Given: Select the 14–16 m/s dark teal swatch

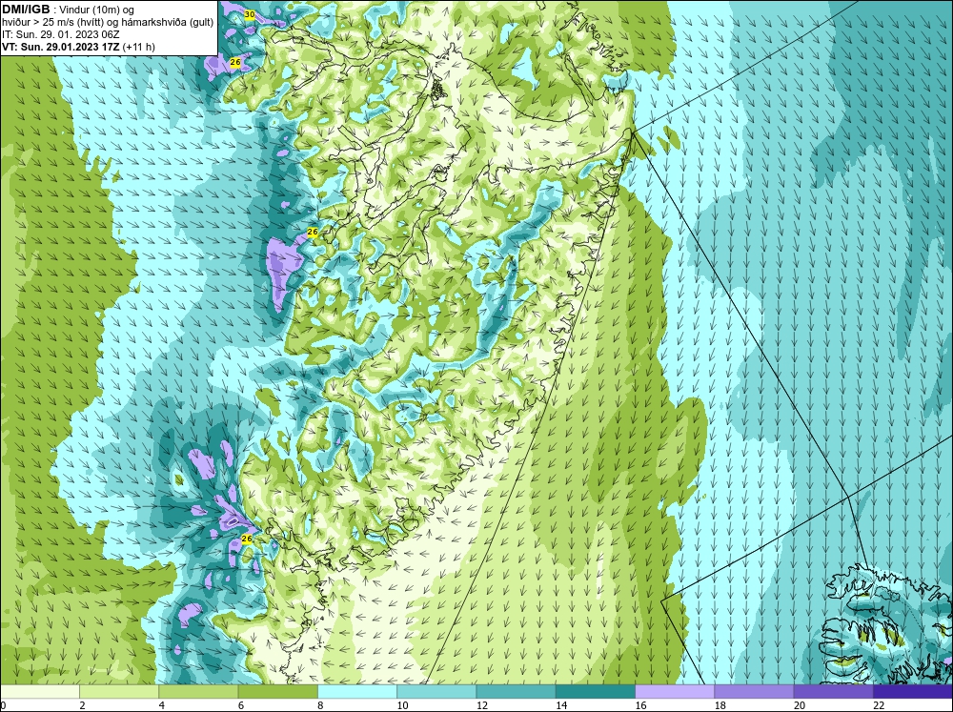Looking at the screenshot, I should click(x=596, y=691).
